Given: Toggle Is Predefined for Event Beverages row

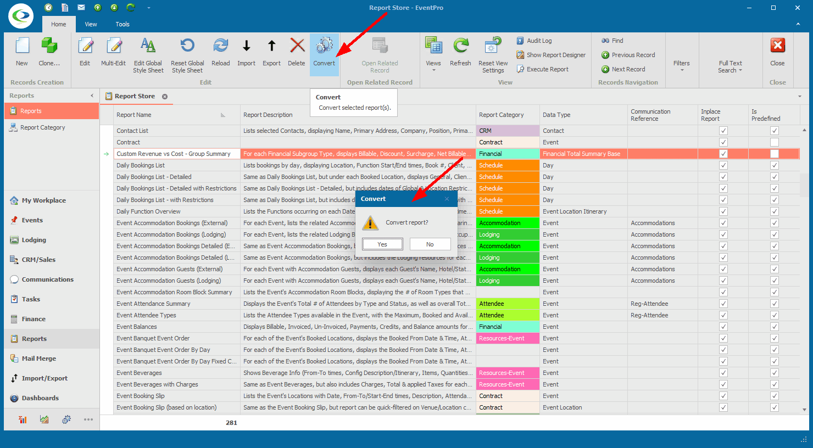Looking at the screenshot, I should (774, 373).
